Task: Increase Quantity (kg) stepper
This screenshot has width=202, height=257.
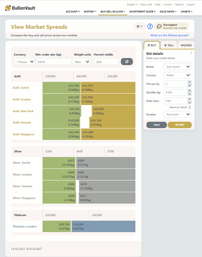Action: (x=190, y=91)
